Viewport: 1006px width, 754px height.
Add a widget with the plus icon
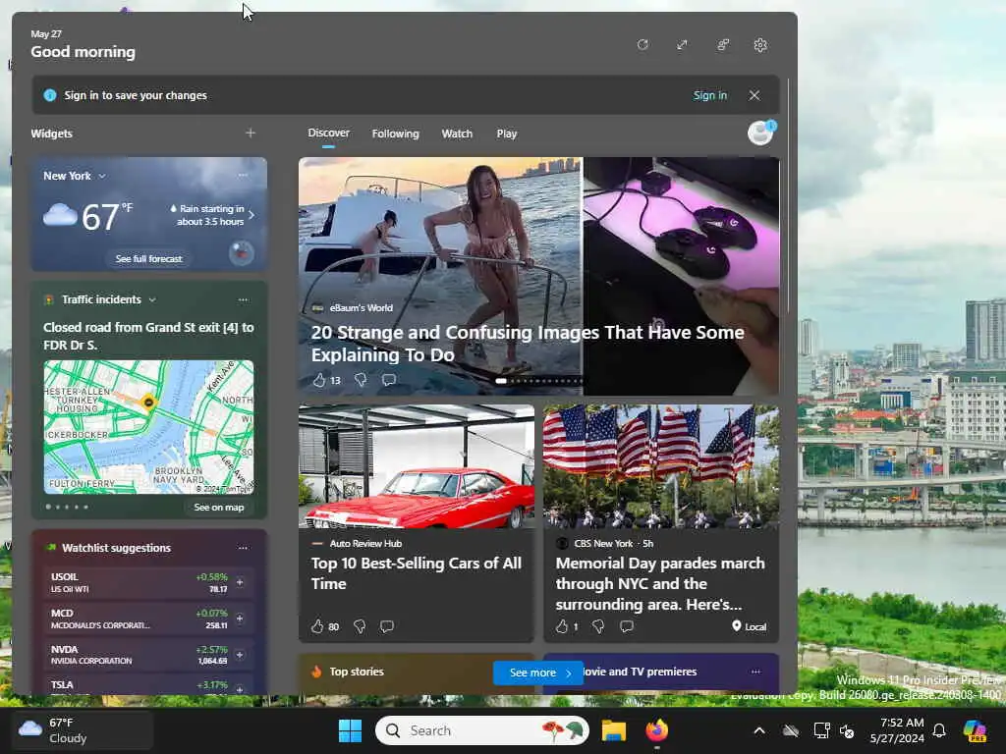tap(251, 133)
